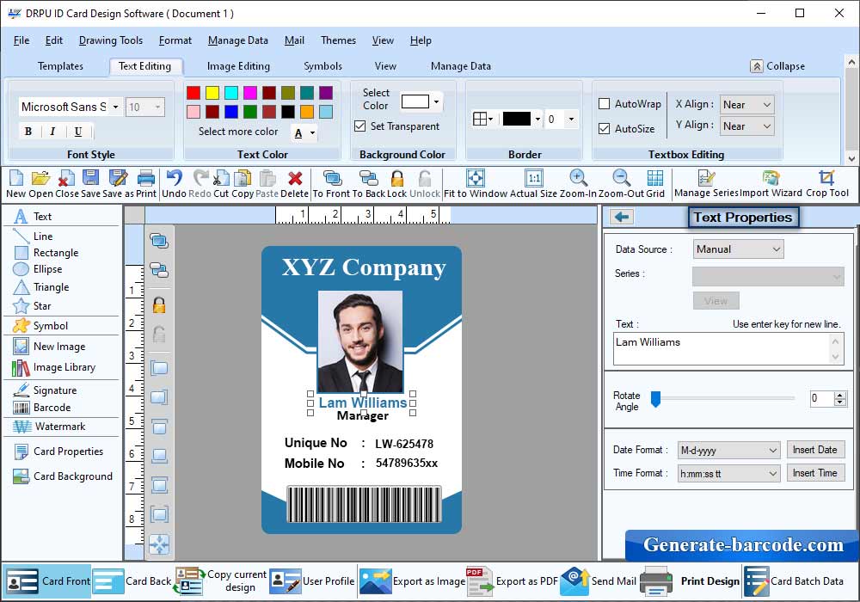Click the To Back toolbar icon
Viewport: 860px width, 602px height.
(369, 178)
